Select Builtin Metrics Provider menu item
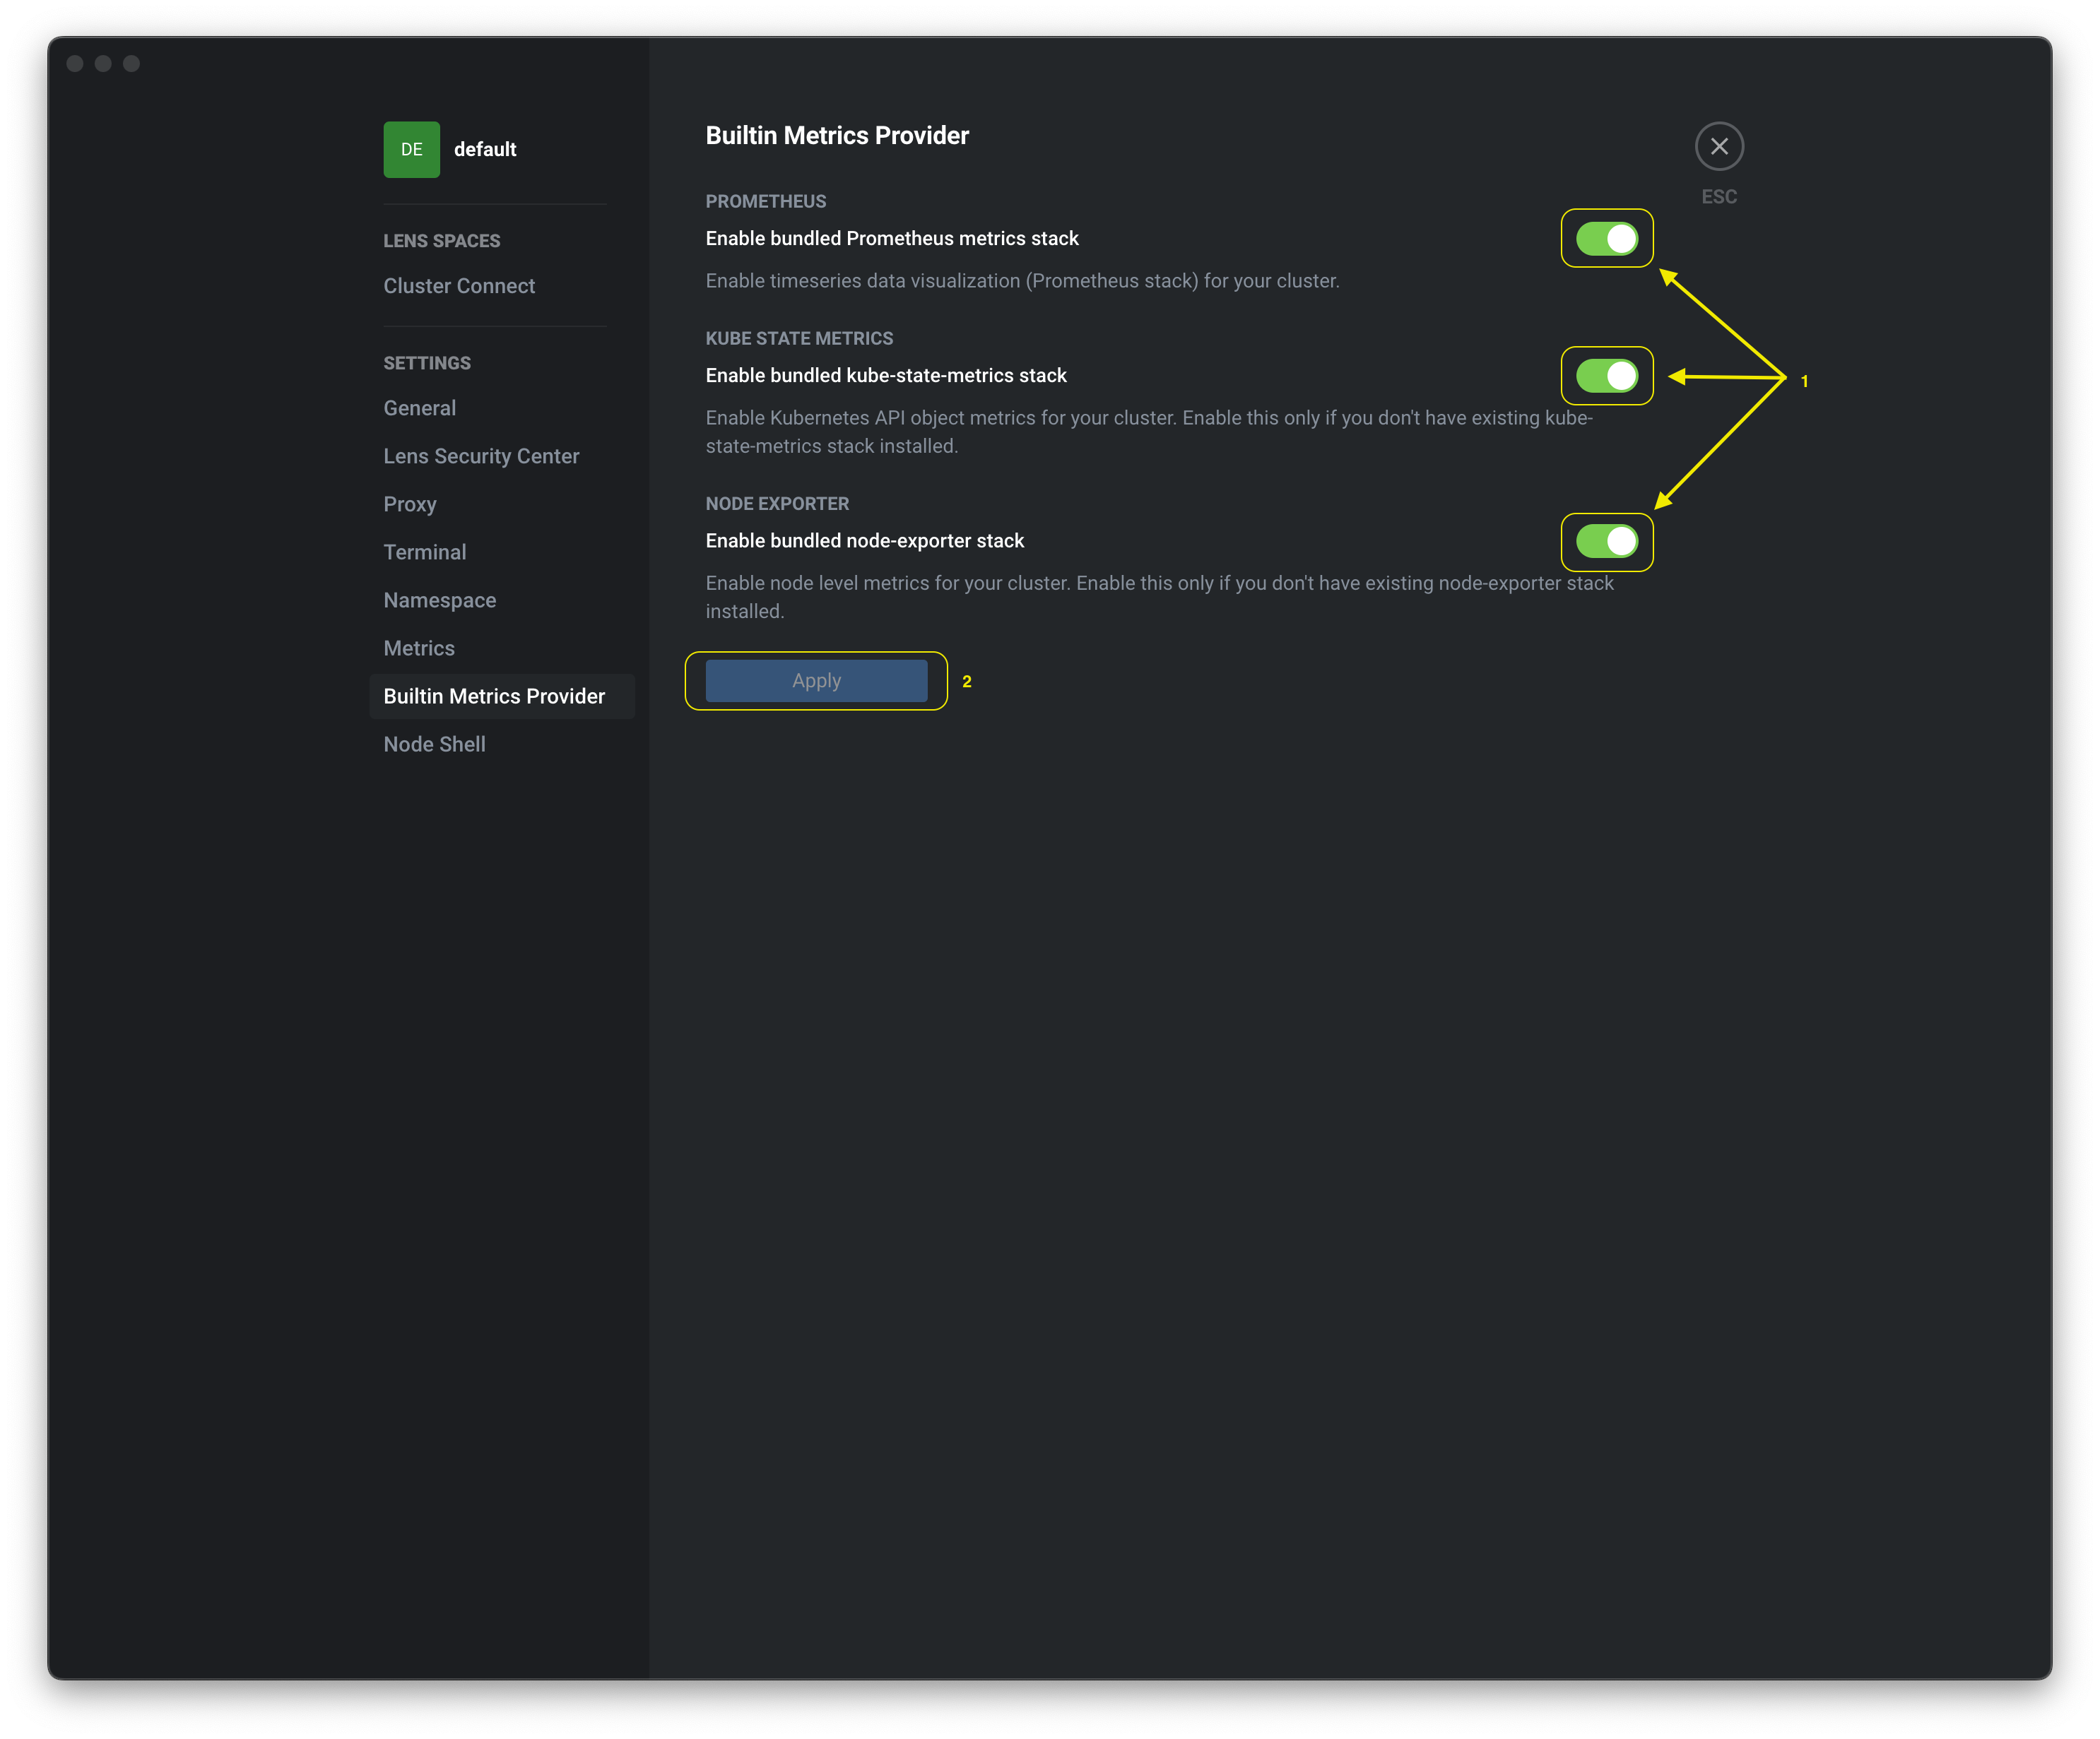 [494, 696]
